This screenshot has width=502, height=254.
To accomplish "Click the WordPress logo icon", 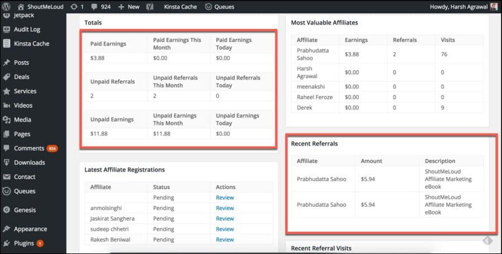I will 6,6.
